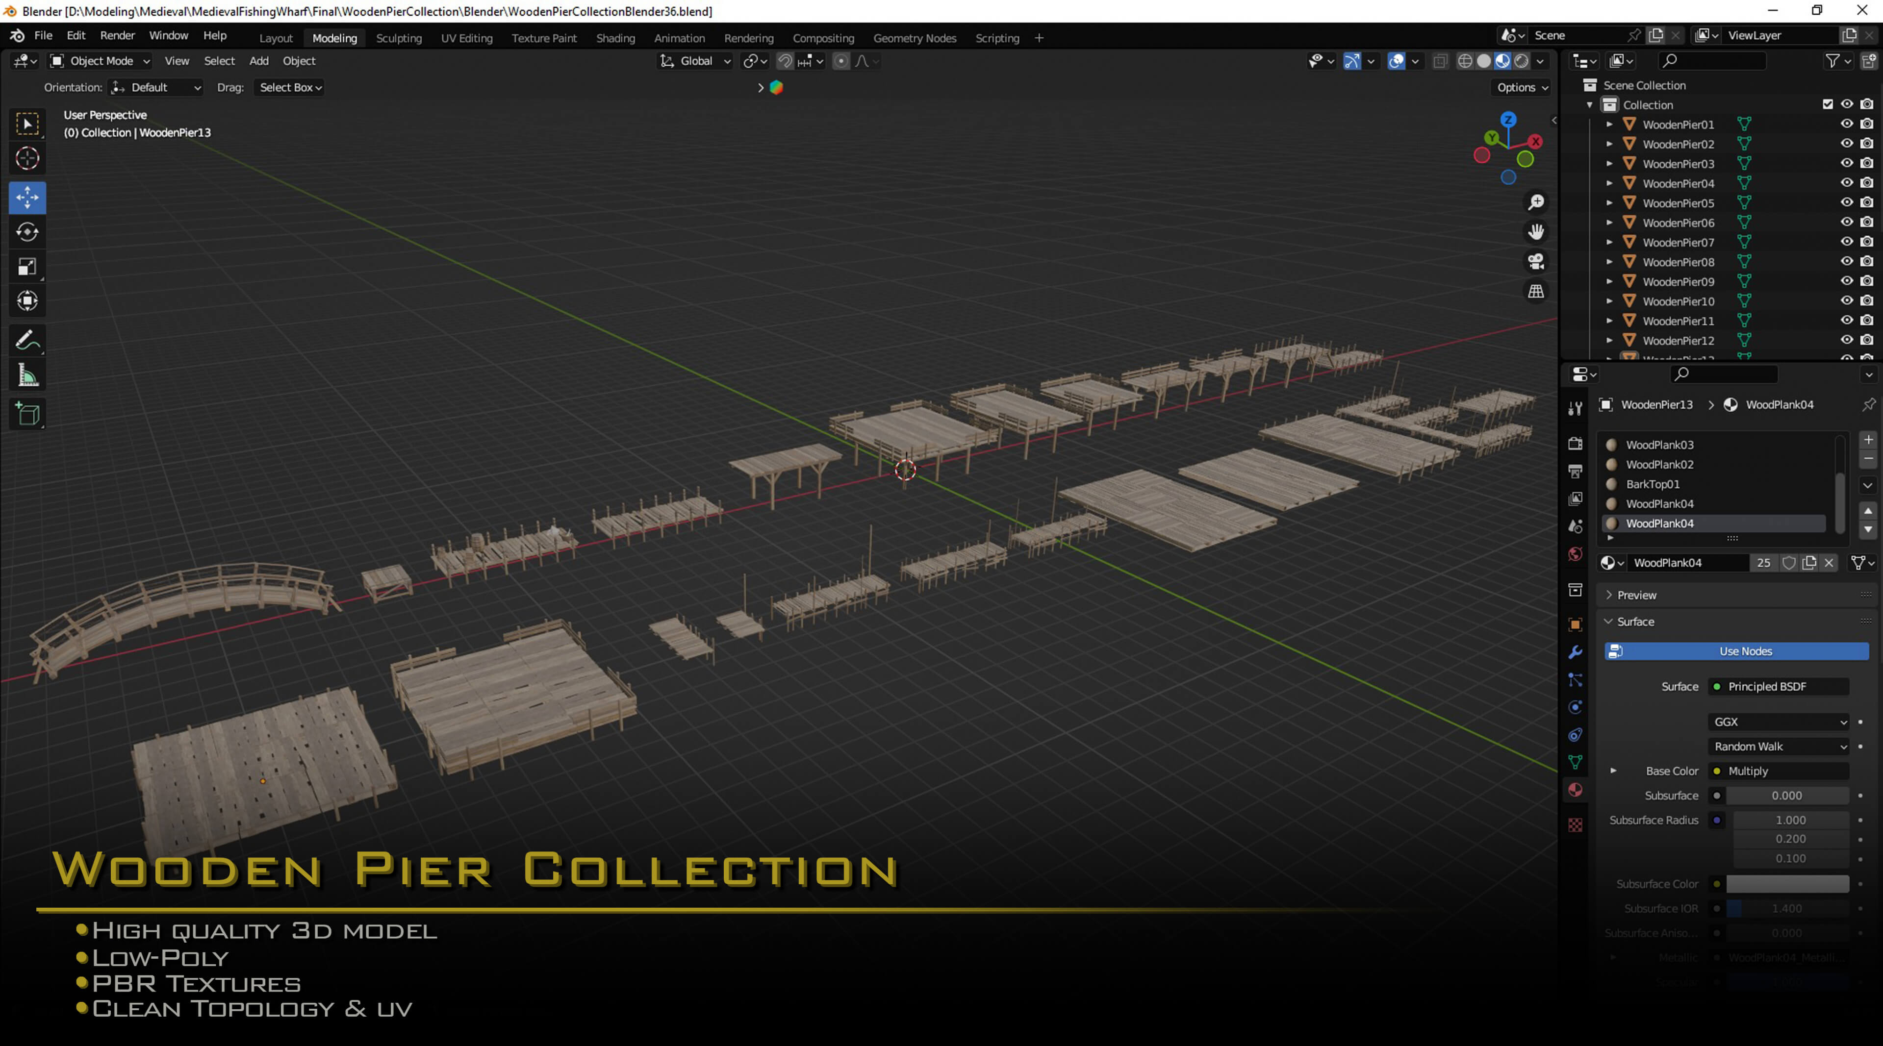Add new material slot plus button
This screenshot has width=1883, height=1046.
[x=1868, y=440]
